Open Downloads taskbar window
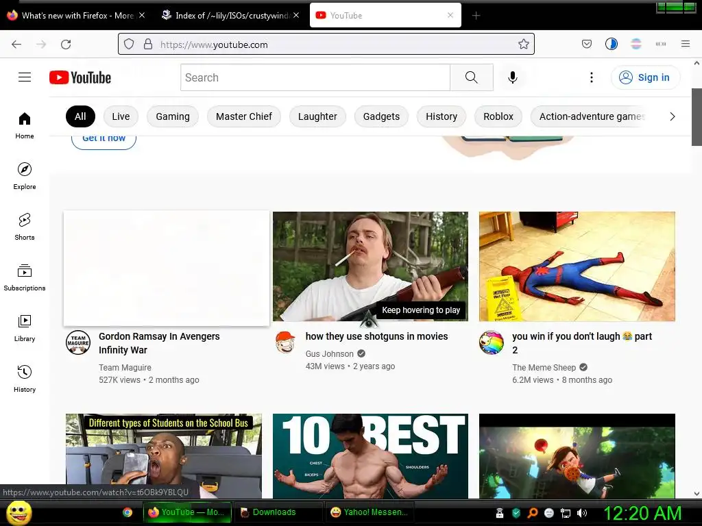Image resolution: width=702 pixels, height=526 pixels. [x=278, y=512]
